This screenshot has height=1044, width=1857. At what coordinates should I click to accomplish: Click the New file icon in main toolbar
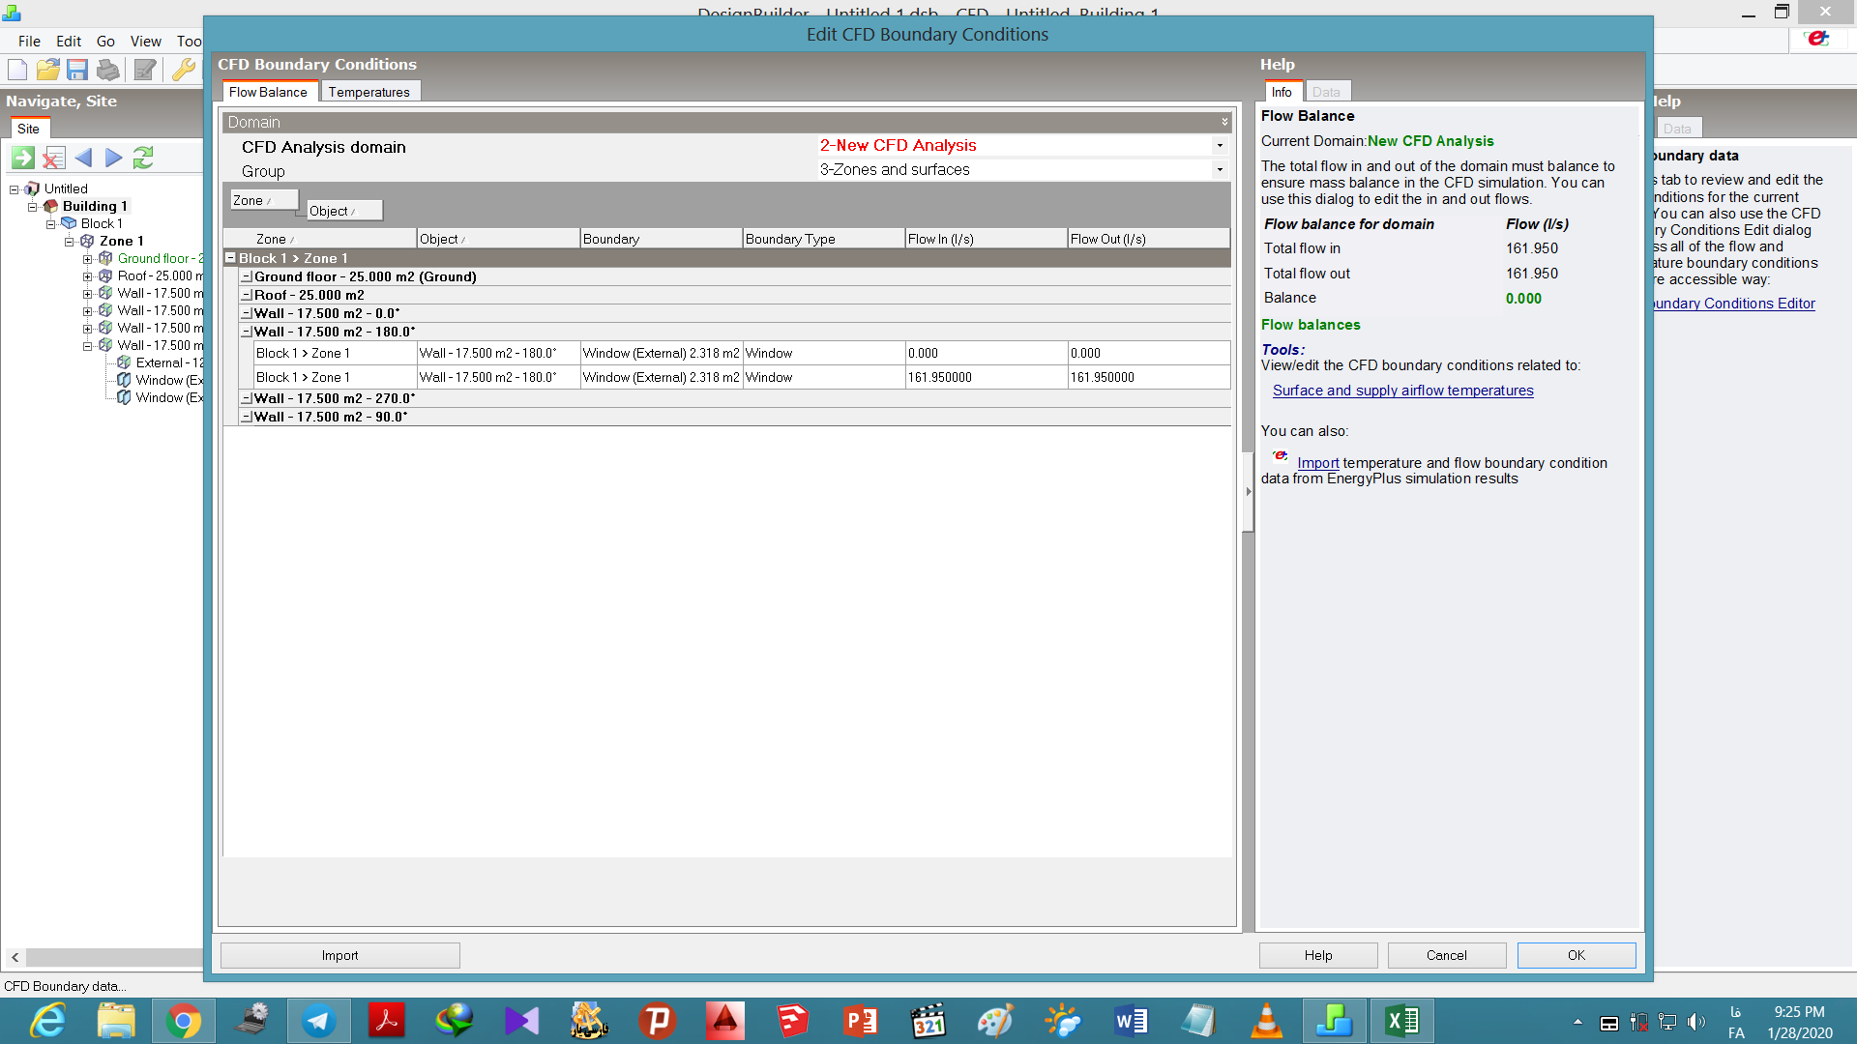click(x=17, y=70)
